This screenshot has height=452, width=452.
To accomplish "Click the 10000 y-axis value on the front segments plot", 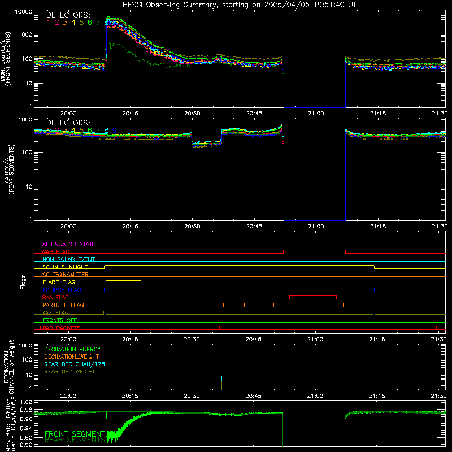I will pyautogui.click(x=24, y=11).
